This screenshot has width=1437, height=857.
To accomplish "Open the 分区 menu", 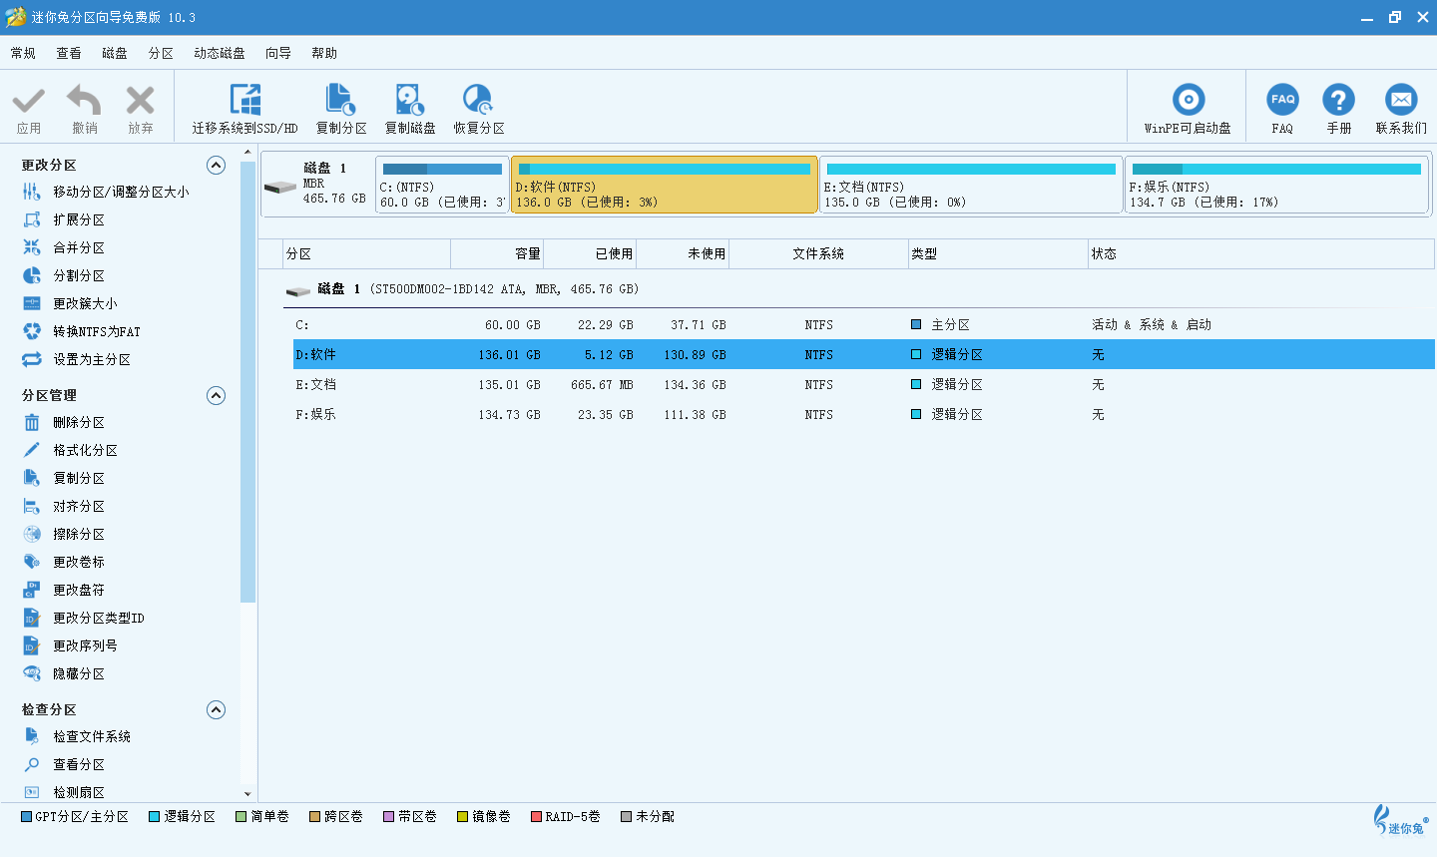I will coord(161,53).
